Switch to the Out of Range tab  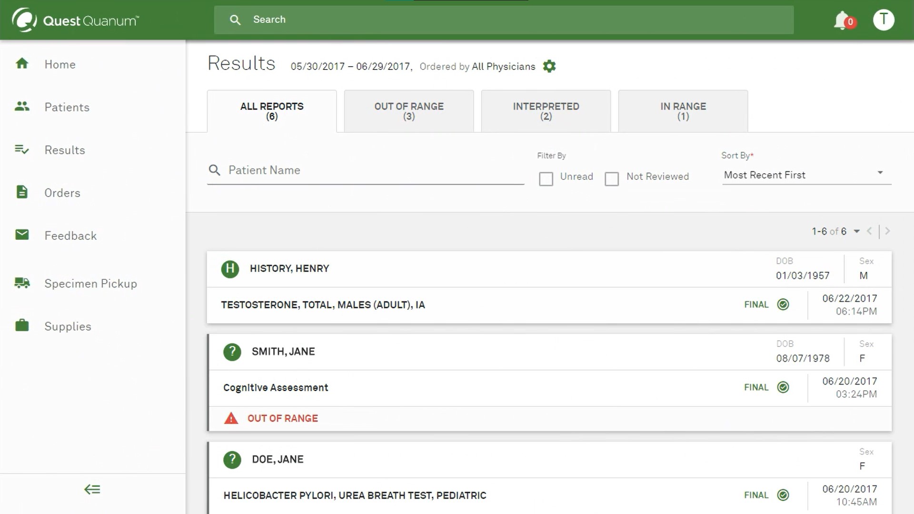point(409,111)
